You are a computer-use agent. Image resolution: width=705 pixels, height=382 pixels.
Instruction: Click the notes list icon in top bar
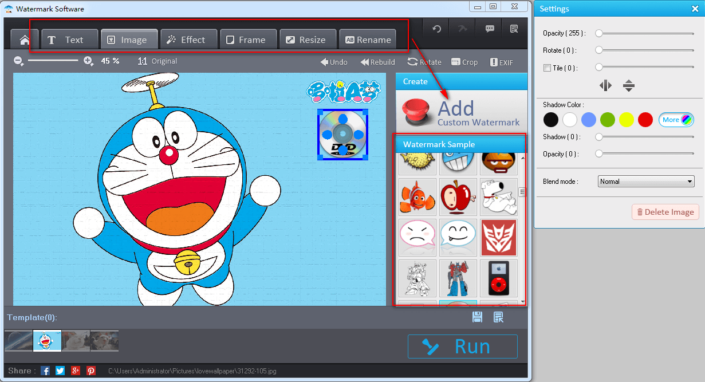click(x=514, y=29)
